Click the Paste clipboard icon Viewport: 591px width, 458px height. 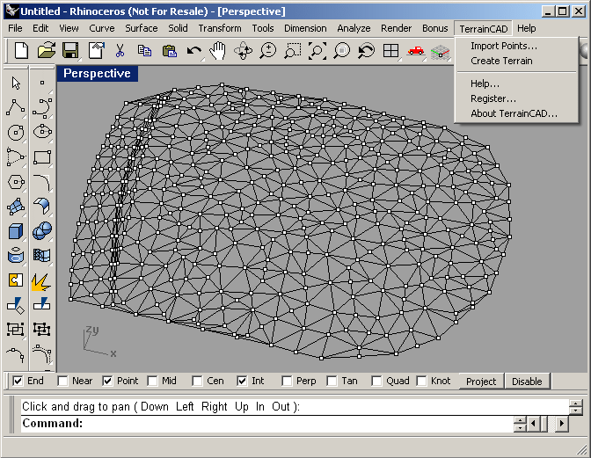[x=169, y=50]
